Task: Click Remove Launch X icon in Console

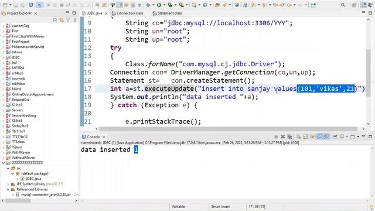Action: pos(282,137)
